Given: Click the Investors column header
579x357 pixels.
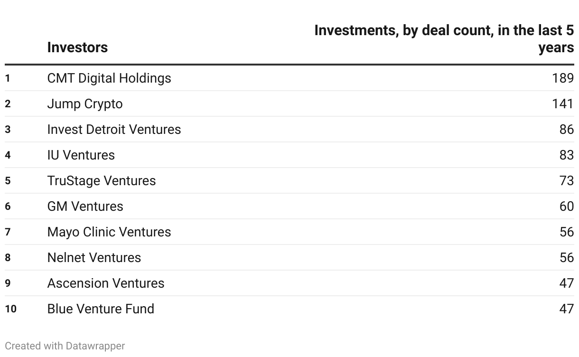Looking at the screenshot, I should pos(77,47).
